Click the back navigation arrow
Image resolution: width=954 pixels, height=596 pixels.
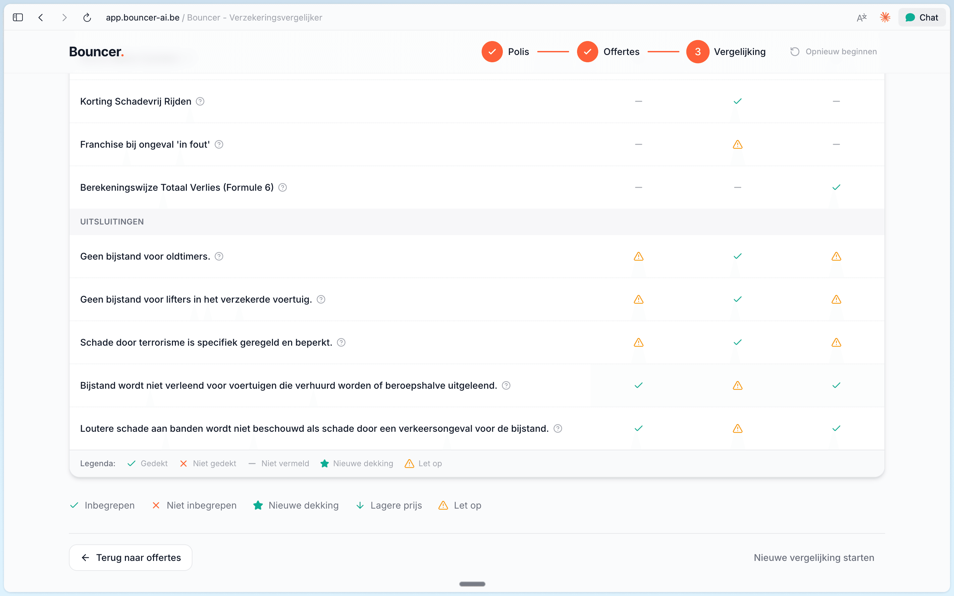click(x=41, y=17)
